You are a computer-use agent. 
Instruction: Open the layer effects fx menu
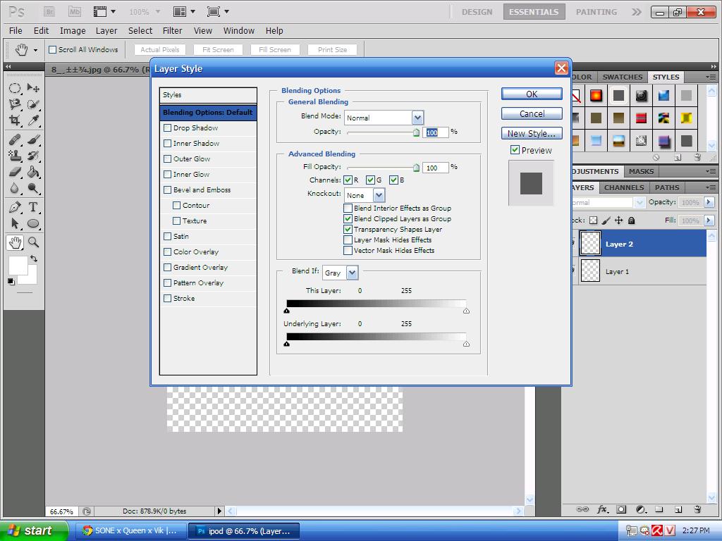[602, 509]
